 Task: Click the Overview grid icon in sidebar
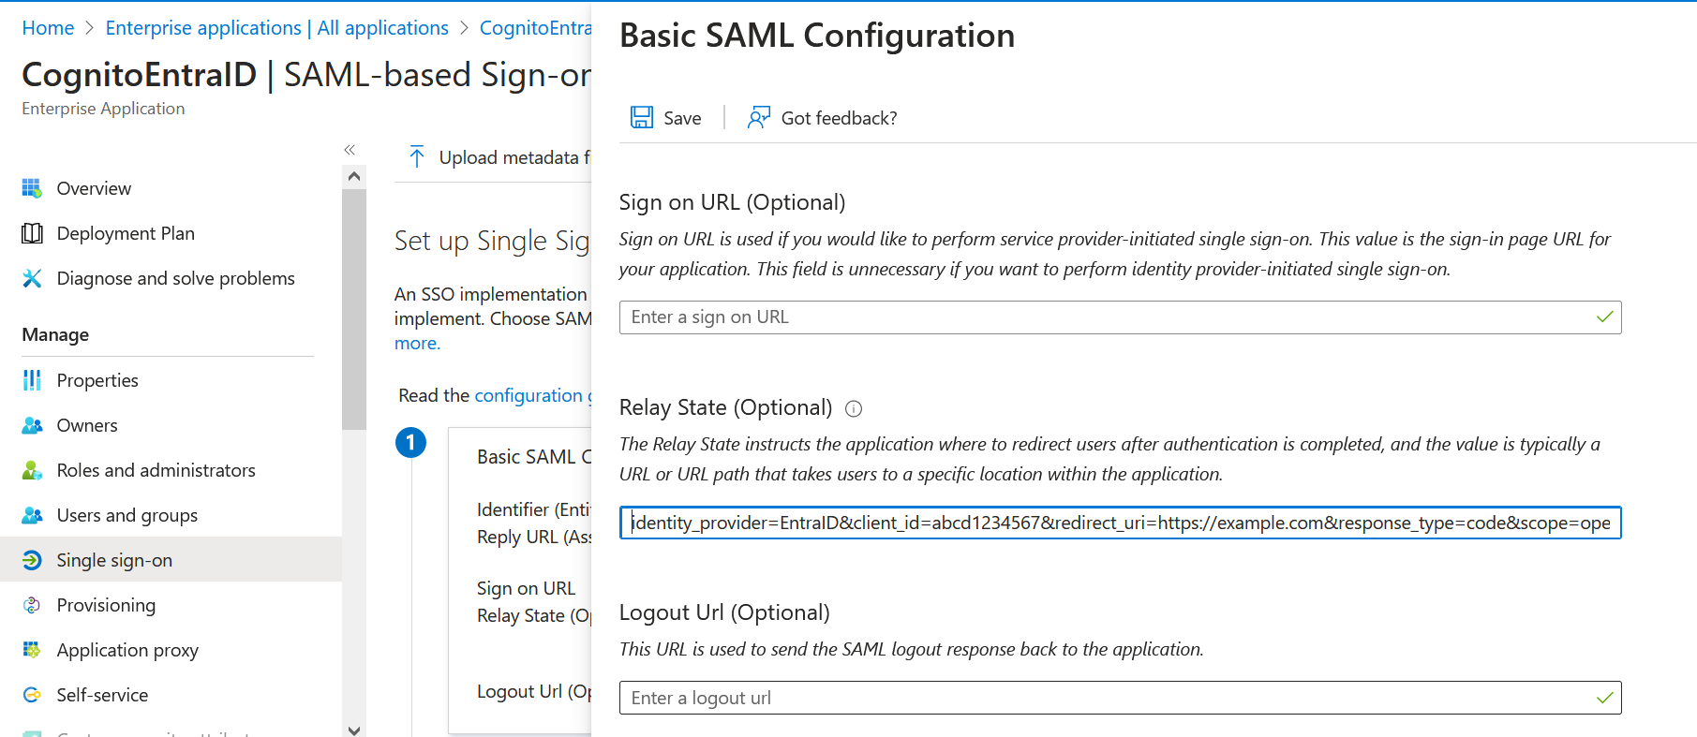(x=32, y=187)
